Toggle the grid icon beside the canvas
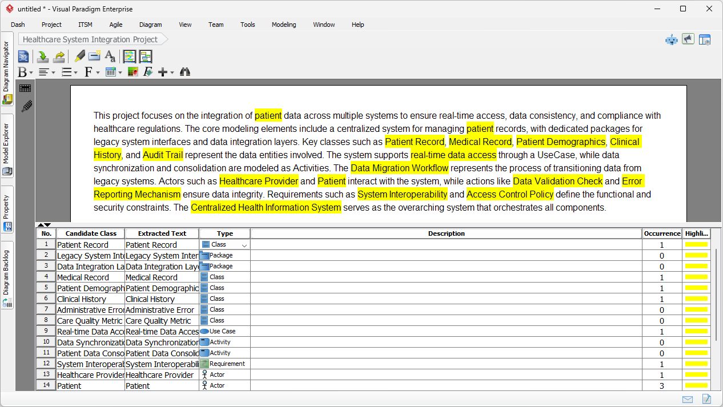723x407 pixels. point(25,88)
